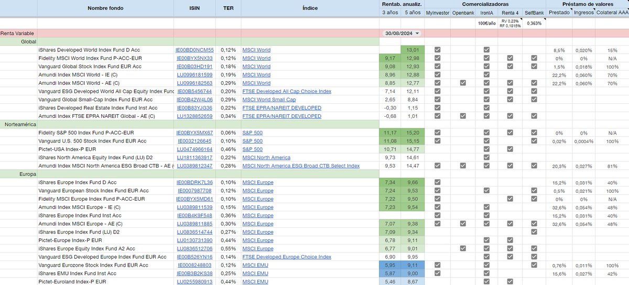Toggle IronIA checkbox for iShares Developed Real Estate row
This screenshot has width=629, height=285.
[486, 108]
